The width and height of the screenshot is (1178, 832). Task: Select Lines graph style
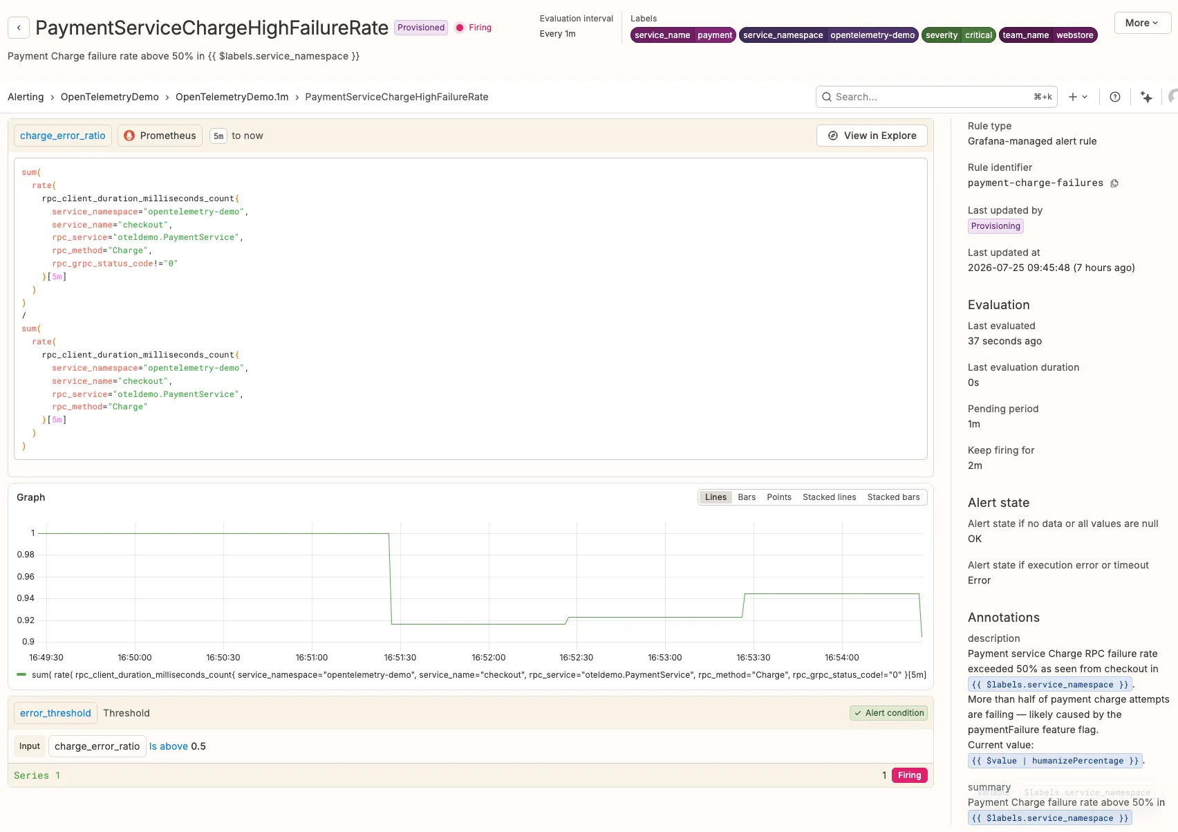click(x=716, y=497)
